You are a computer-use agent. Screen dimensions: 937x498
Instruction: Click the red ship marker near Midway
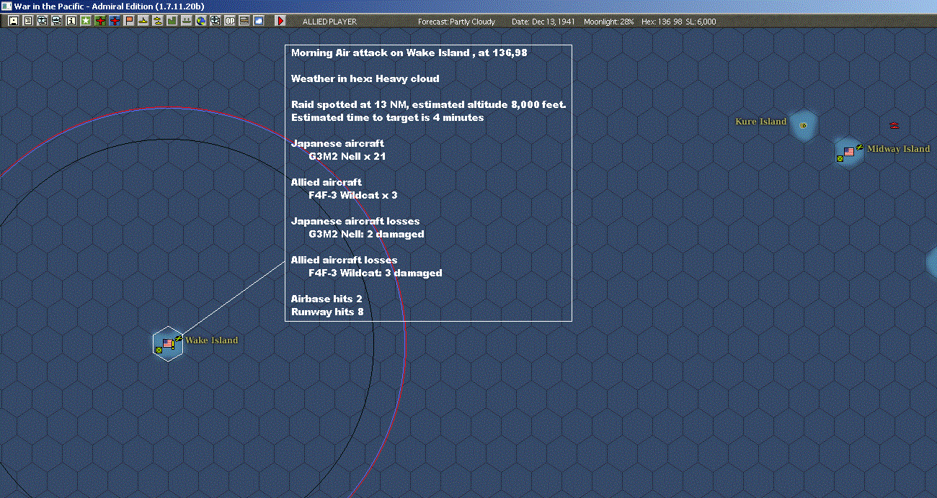(894, 125)
